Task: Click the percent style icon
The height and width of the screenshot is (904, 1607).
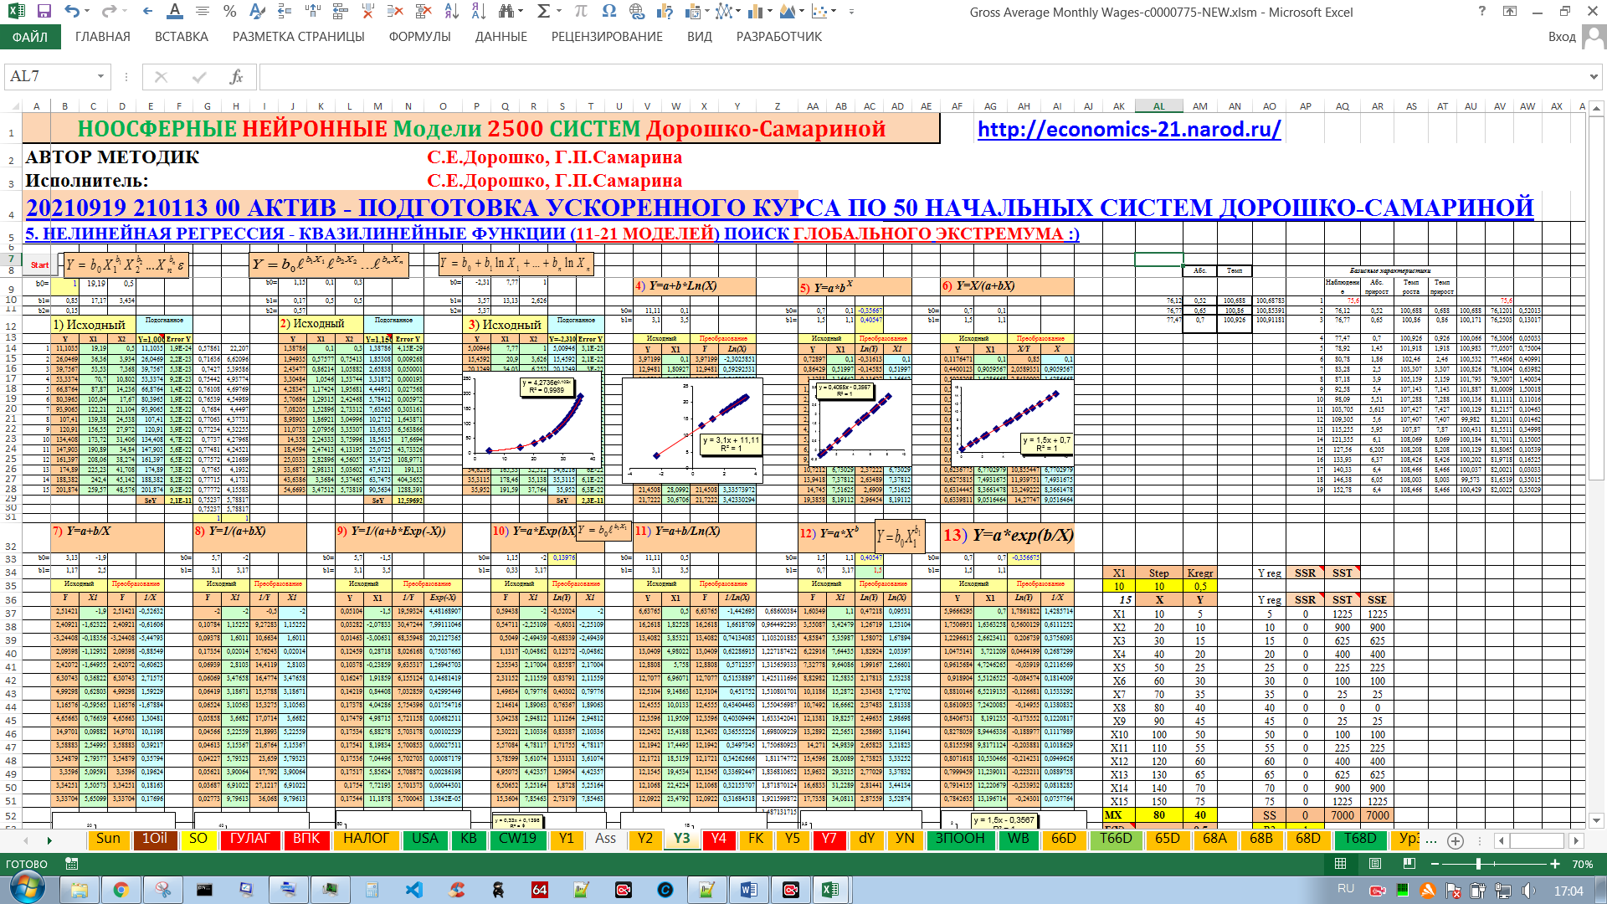Action: coord(229,12)
